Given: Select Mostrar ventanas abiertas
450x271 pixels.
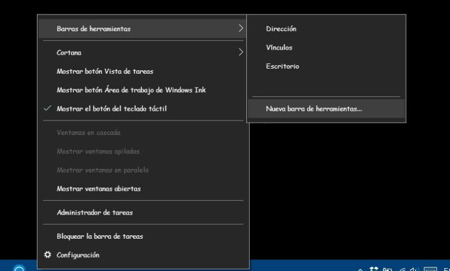Looking at the screenshot, I should pos(142,189).
